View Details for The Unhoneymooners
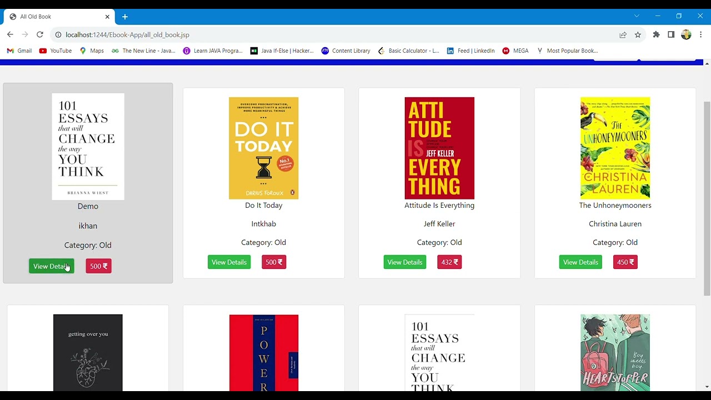Viewport: 711px width, 400px height. click(x=580, y=262)
